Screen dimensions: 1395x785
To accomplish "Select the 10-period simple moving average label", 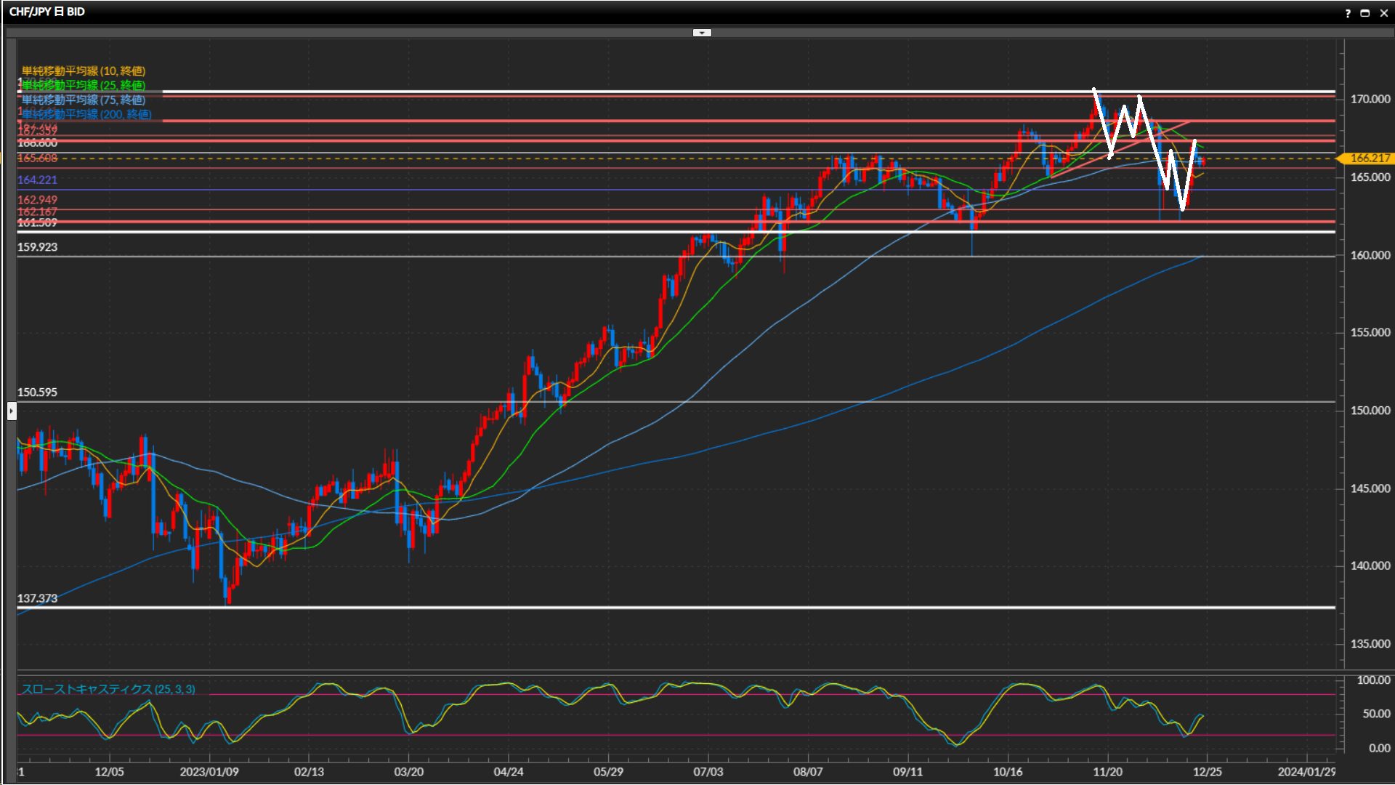I will coord(84,71).
